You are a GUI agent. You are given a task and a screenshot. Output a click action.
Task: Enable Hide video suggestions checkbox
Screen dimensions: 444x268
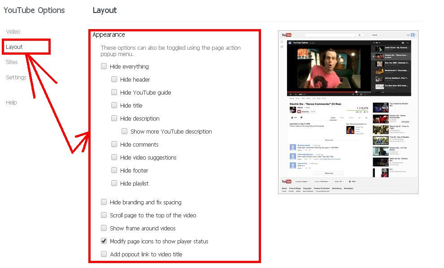[x=114, y=157]
